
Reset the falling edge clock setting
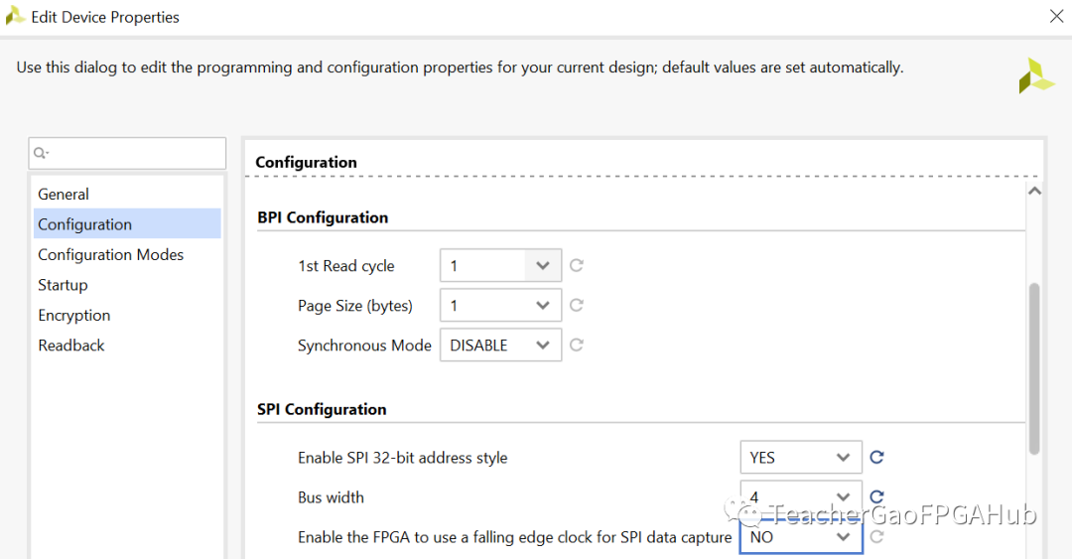pos(876,537)
